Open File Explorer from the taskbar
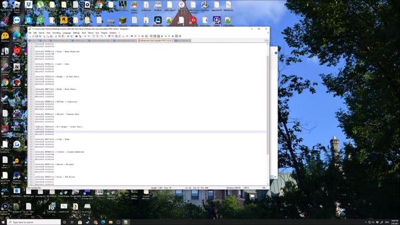 click(111, 222)
